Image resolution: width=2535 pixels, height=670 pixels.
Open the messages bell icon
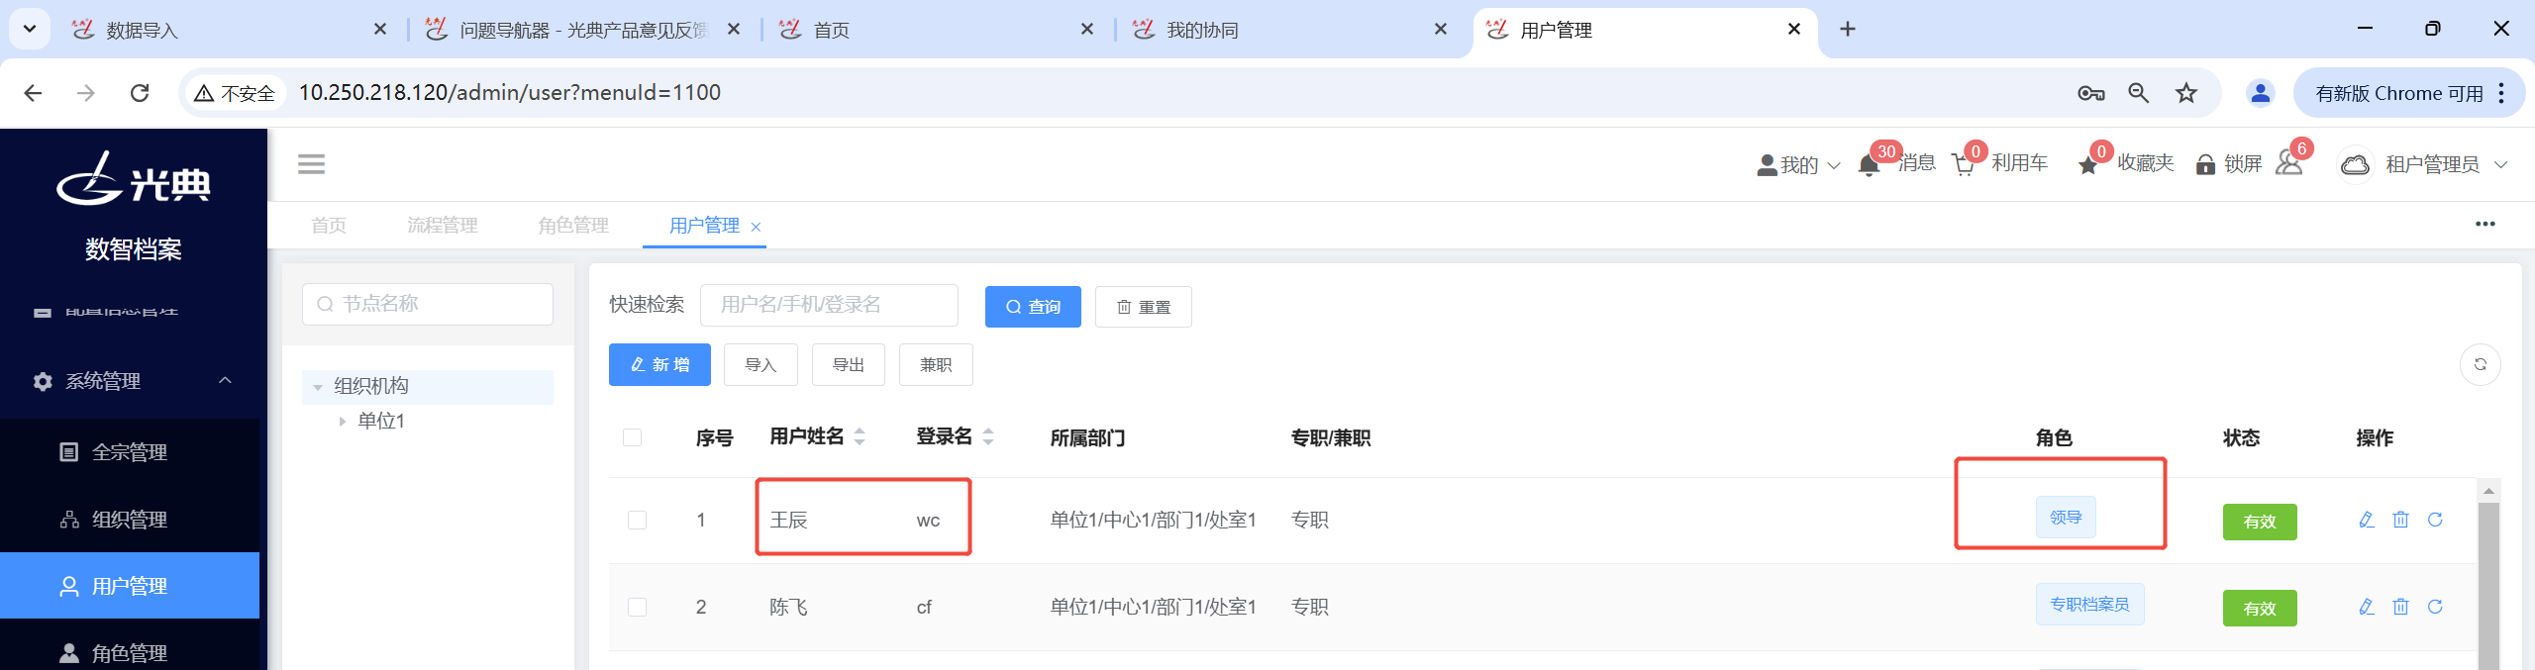tap(1869, 165)
